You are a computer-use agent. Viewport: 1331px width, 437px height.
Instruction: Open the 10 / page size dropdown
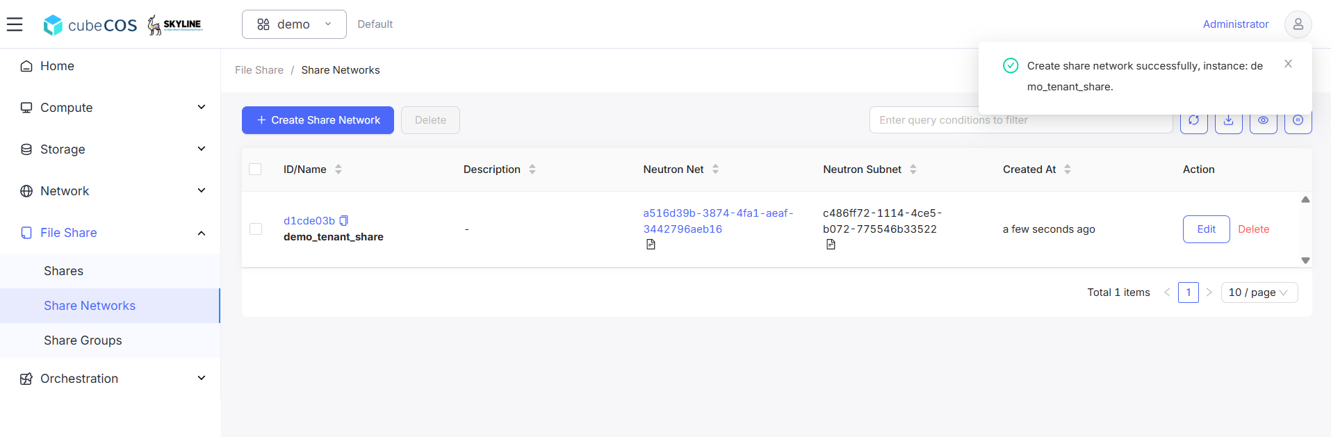[x=1259, y=292]
